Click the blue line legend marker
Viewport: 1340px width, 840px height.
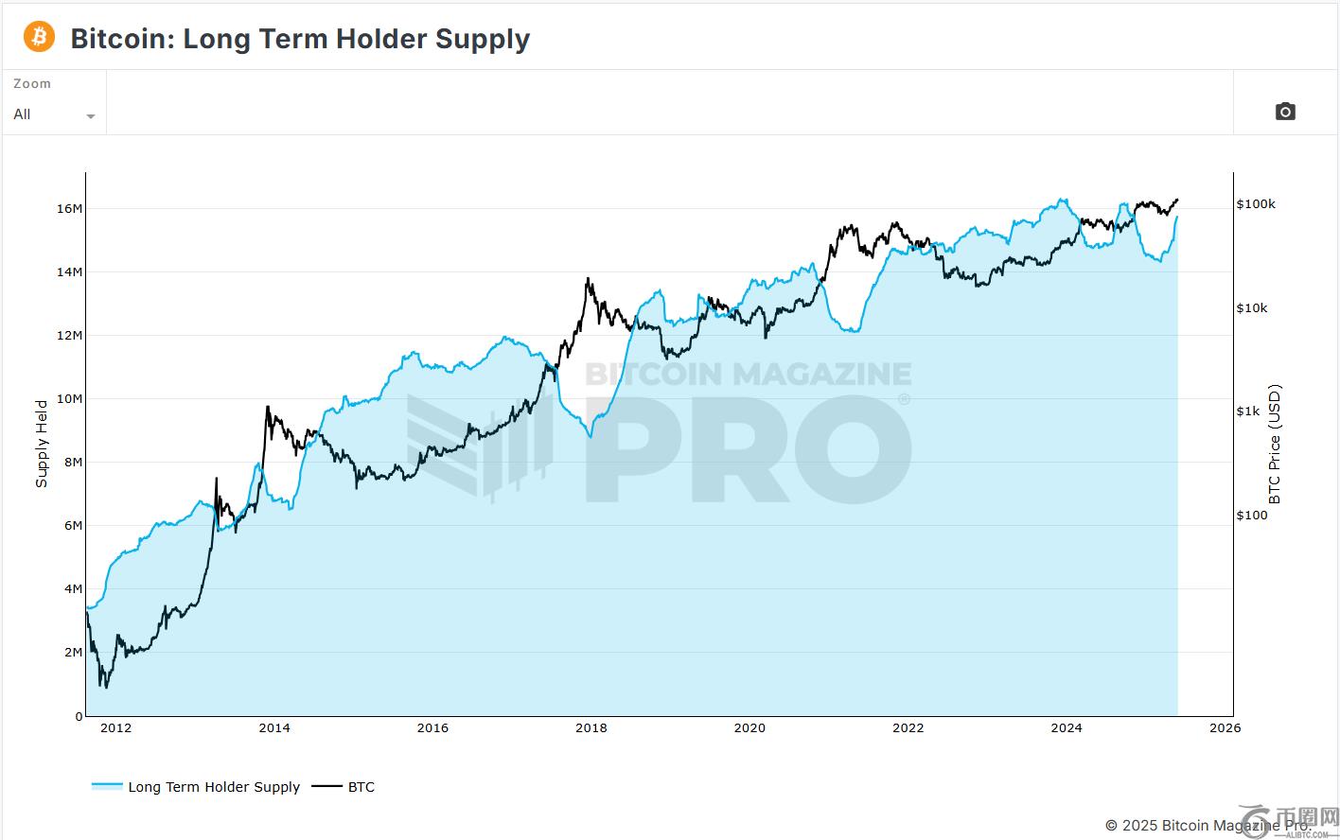[x=107, y=786]
